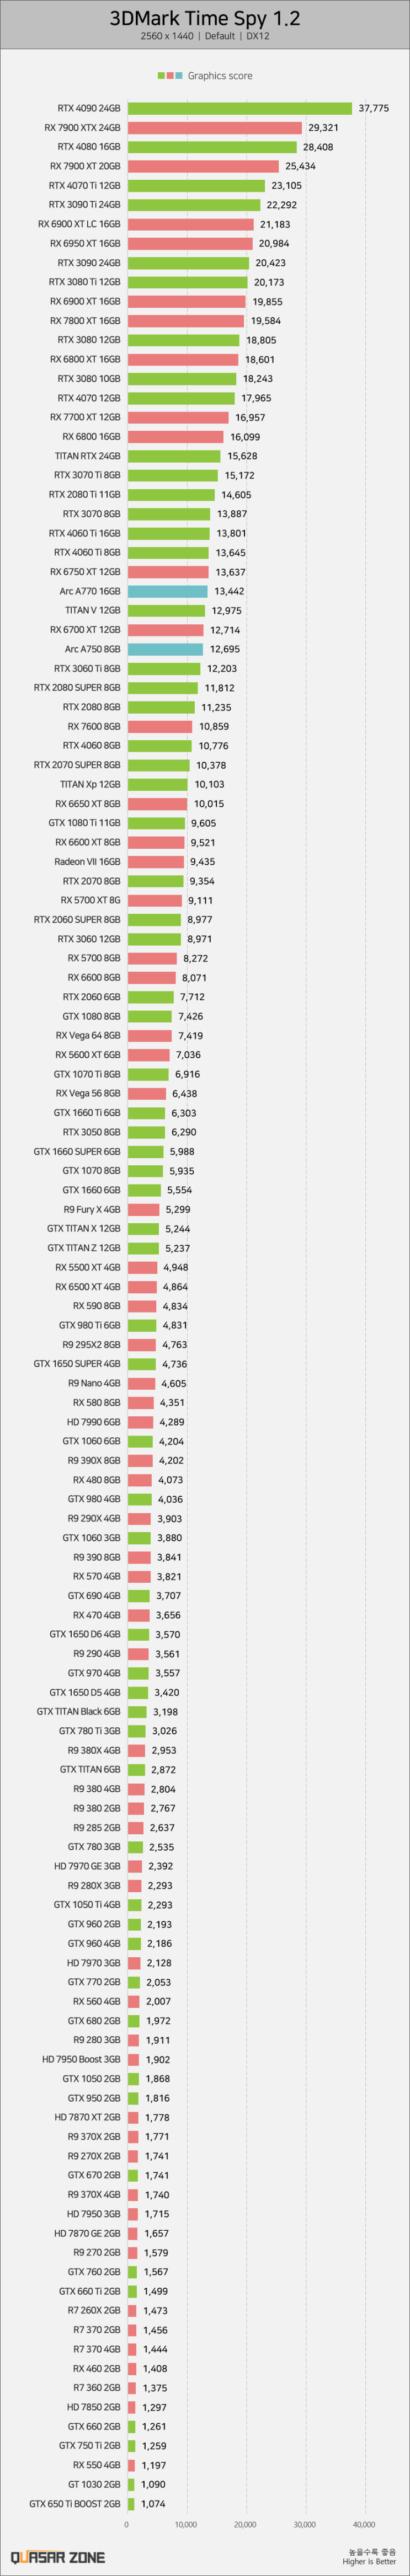410x2576 pixels.
Task: Click the 3DMark Time Spy 1.2 title
Action: [x=204, y=18]
